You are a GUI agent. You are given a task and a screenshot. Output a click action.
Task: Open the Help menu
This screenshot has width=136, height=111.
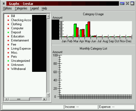coord(44,8)
